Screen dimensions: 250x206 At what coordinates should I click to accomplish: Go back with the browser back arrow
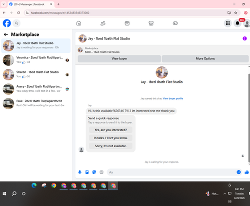4,13
